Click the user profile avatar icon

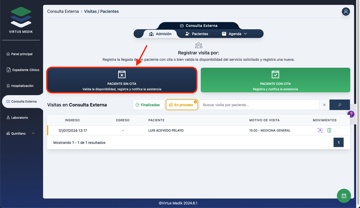(x=346, y=12)
